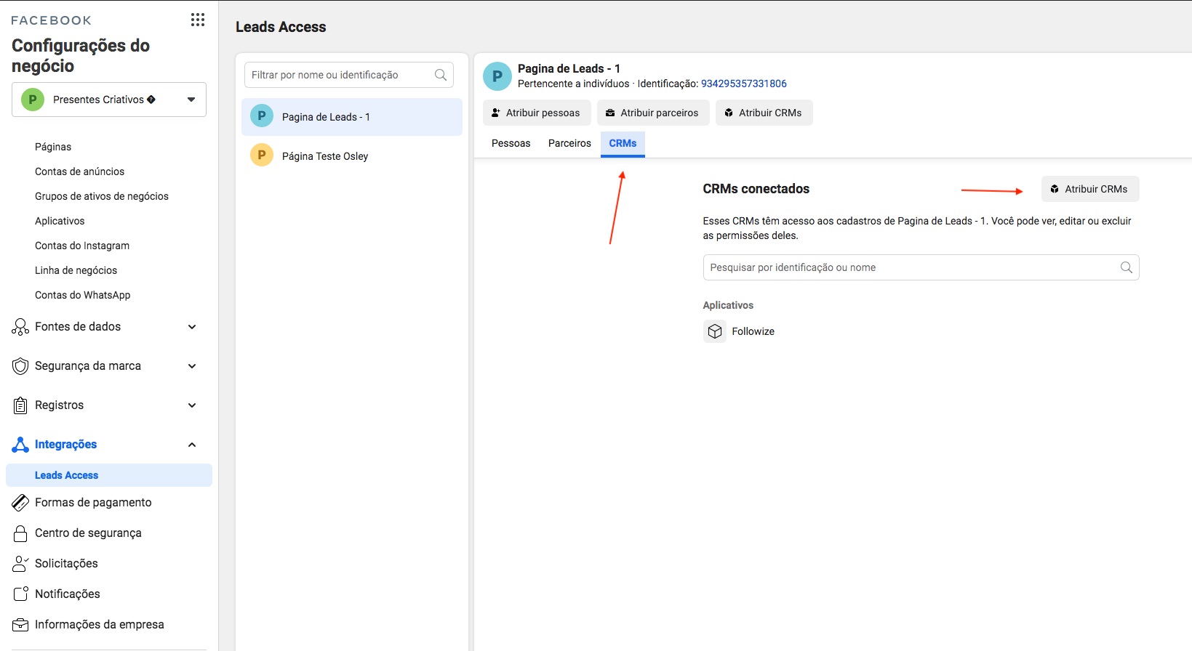Screen dimensions: 1192x651
Task: Open Aplicativos in the sidebar
Action: [60, 221]
